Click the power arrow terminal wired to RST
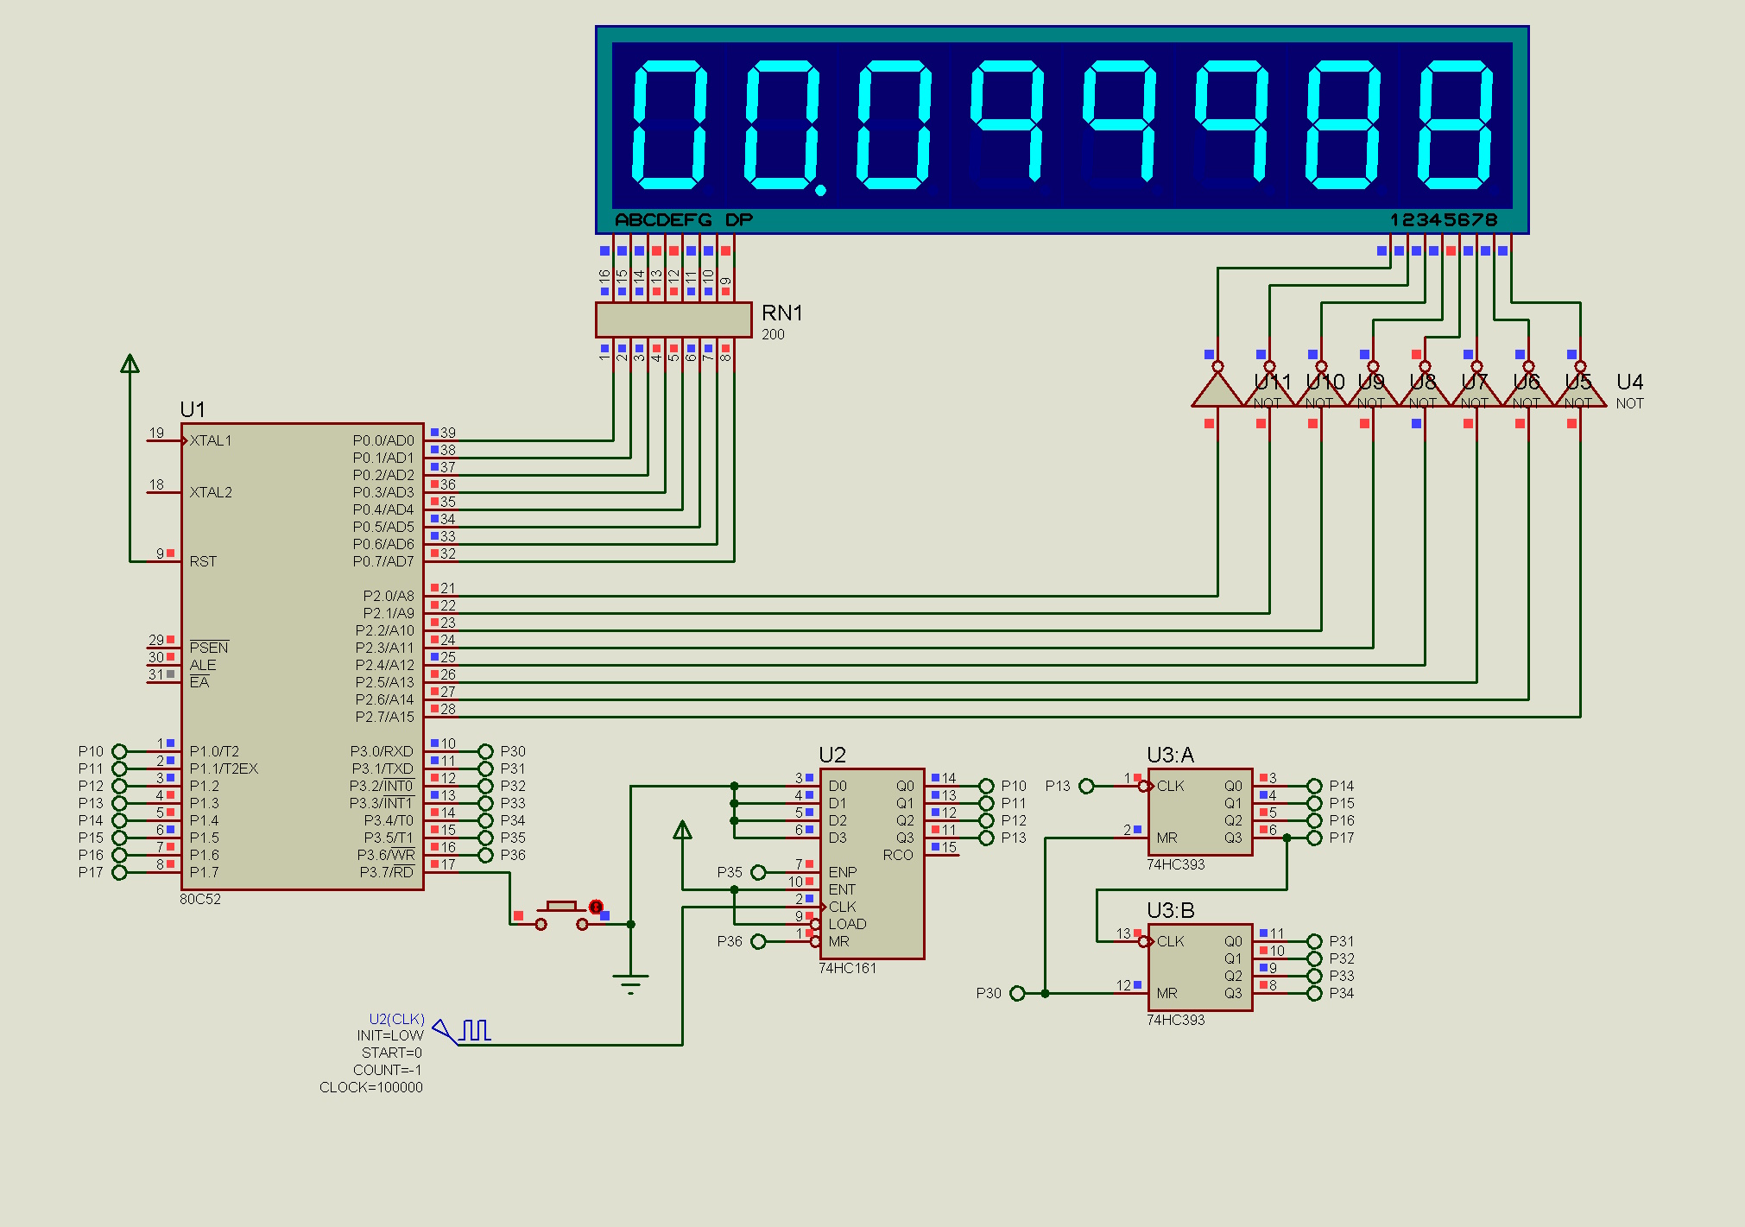1745x1227 pixels. pyautogui.click(x=130, y=364)
